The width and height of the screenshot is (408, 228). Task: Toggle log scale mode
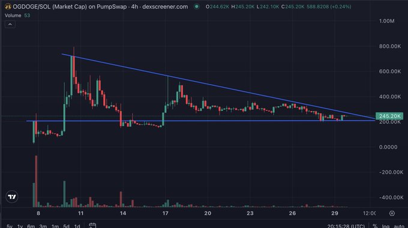coord(386,226)
